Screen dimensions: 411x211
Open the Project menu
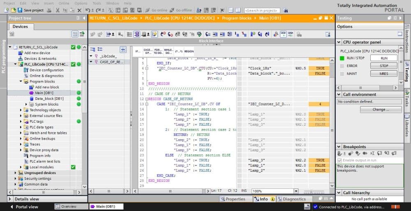(x=9, y=3)
